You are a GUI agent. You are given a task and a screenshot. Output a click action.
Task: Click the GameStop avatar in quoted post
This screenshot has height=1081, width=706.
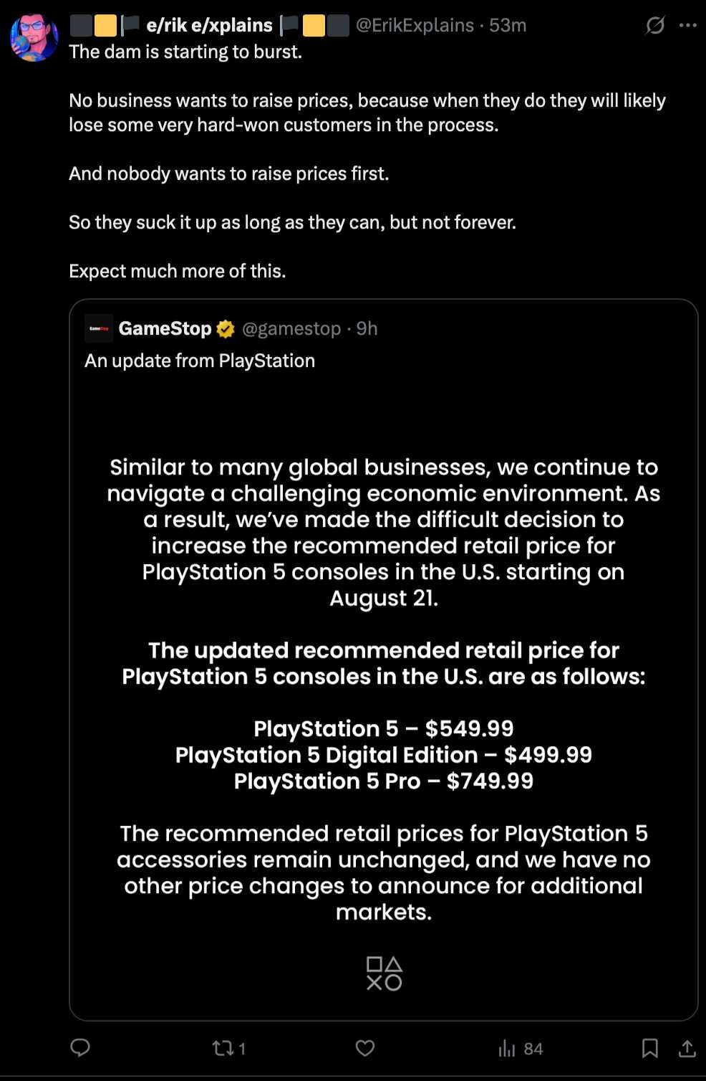(99, 328)
